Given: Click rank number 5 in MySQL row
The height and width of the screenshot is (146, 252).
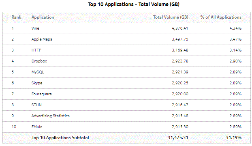Looking at the screenshot, I should (13, 72).
